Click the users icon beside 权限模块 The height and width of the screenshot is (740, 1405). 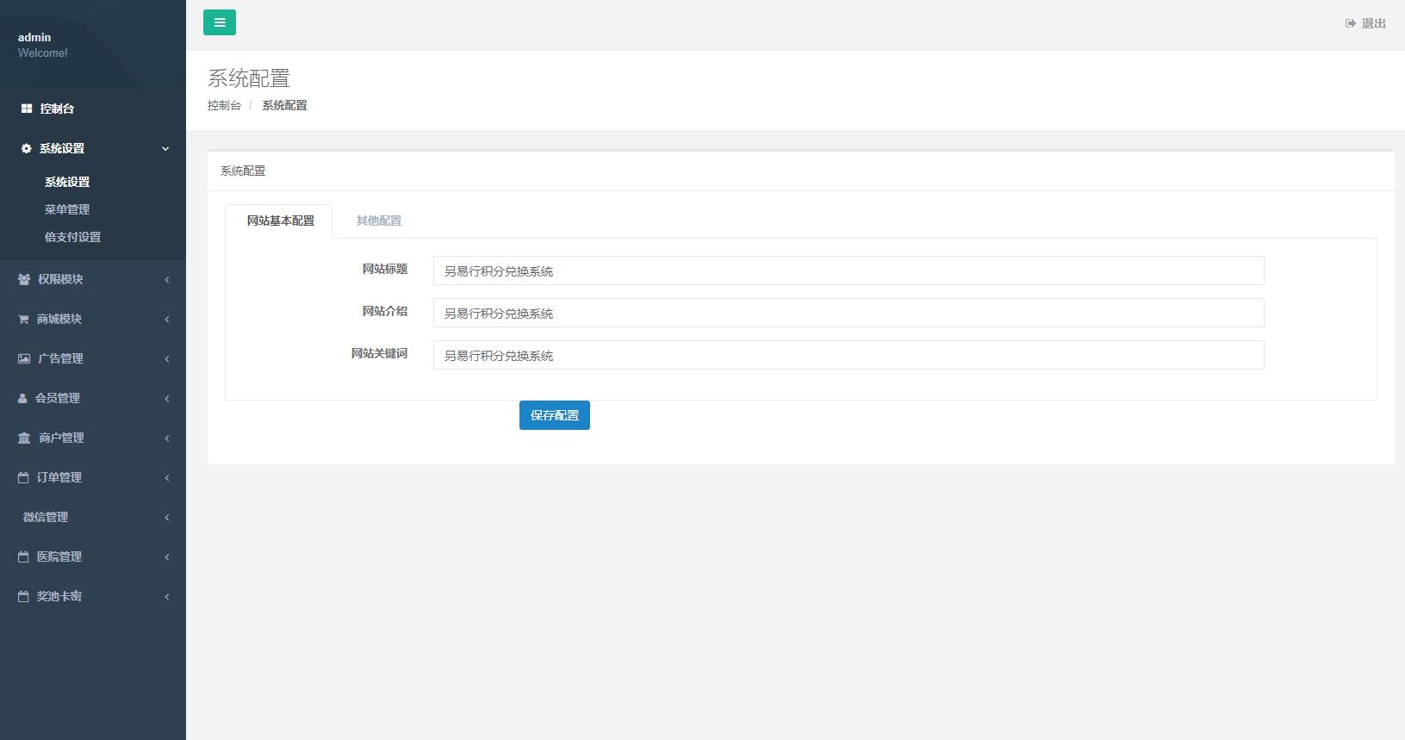click(24, 279)
